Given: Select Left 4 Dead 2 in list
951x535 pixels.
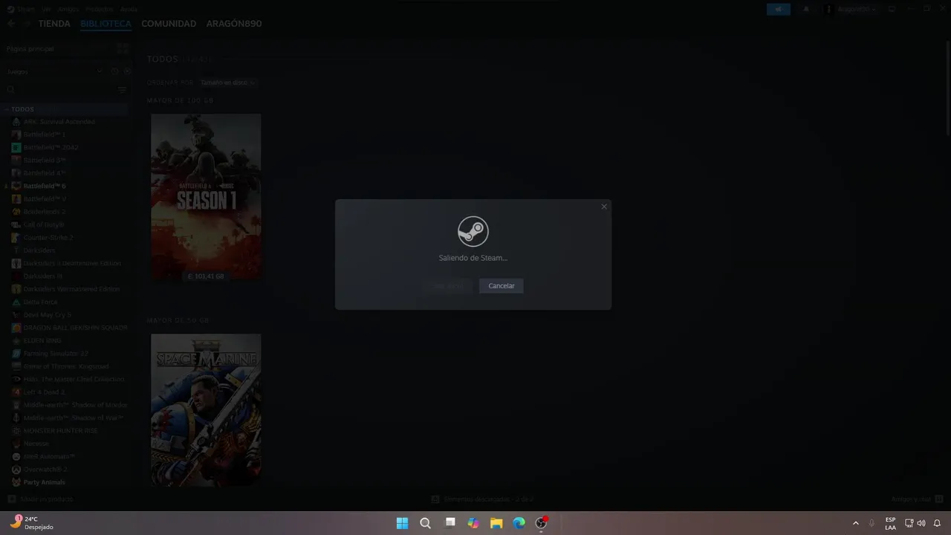Looking at the screenshot, I should [x=44, y=392].
